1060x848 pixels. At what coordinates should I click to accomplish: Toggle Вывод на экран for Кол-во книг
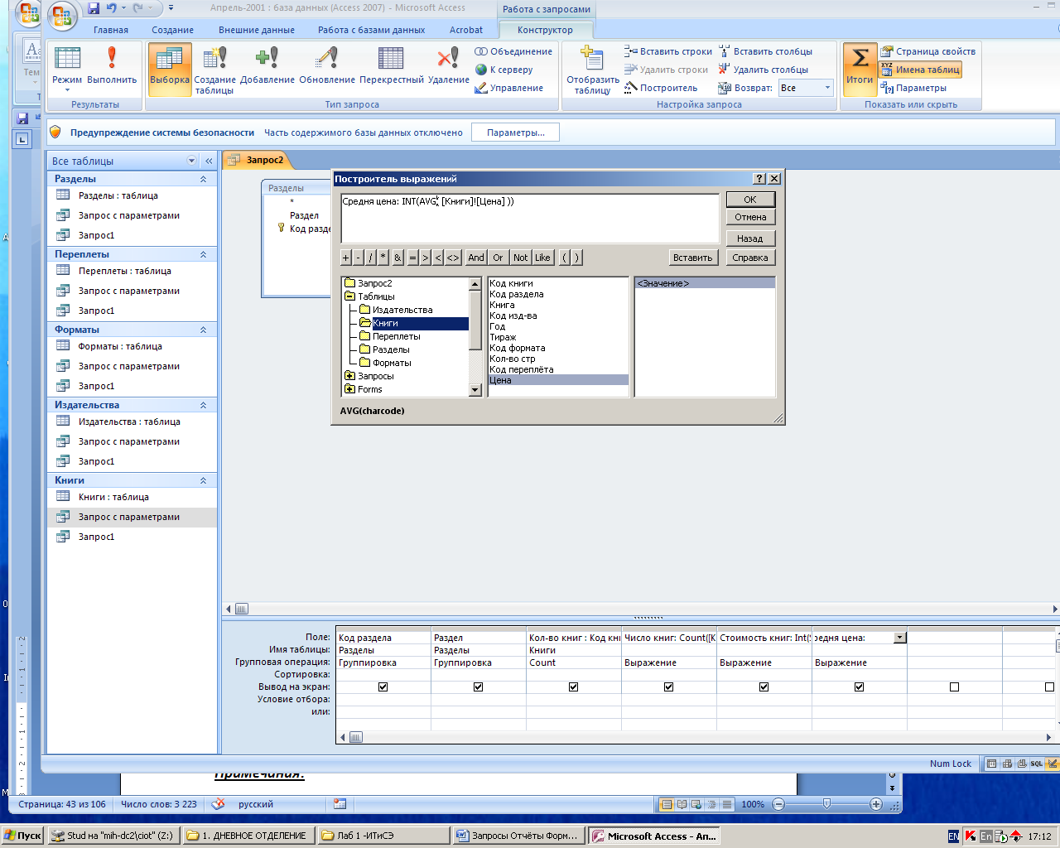[573, 687]
